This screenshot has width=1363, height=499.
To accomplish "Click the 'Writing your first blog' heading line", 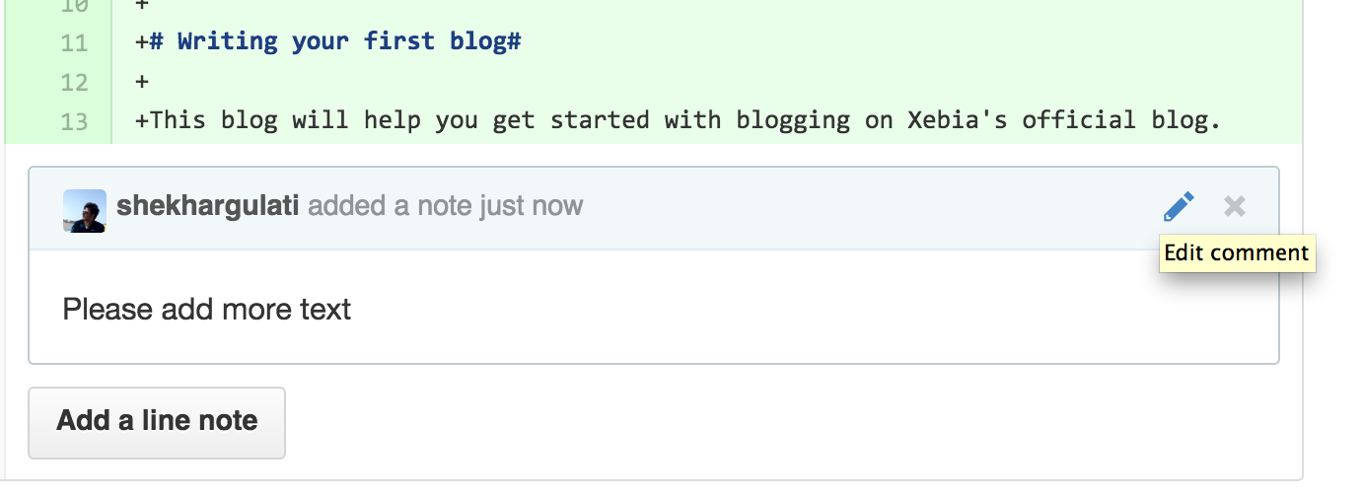I will [x=335, y=42].
